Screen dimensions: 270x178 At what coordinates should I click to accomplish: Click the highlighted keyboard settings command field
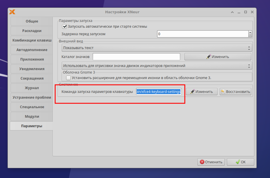[158, 91]
